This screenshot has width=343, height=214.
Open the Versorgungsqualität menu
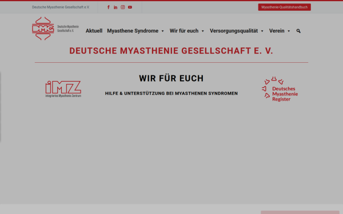click(x=234, y=31)
